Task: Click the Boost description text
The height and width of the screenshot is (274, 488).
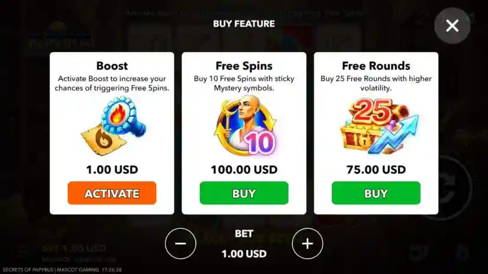Action: (x=112, y=83)
